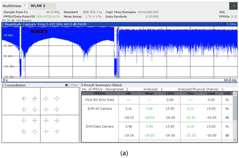The height and width of the screenshot is (158, 239).
Task: Click the 1 Clrw trace indicator in Magnitude Capture
Action: 230,24
